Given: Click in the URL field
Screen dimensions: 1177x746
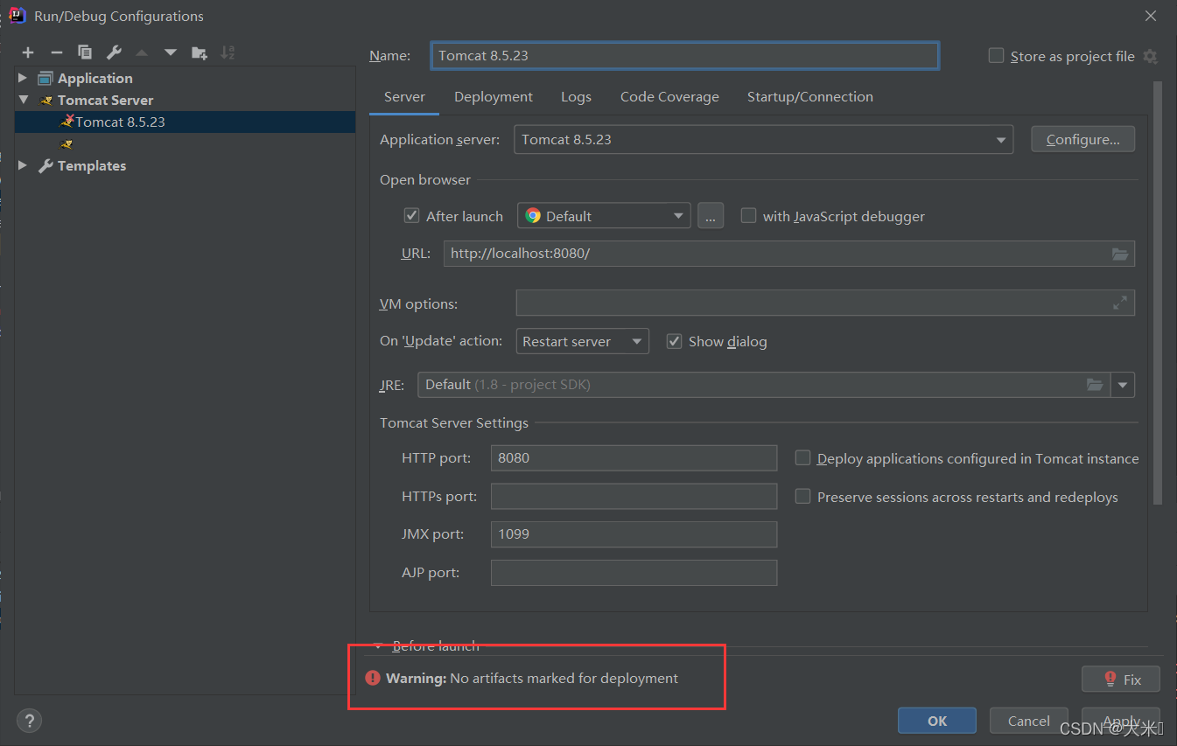Looking at the screenshot, I should 789,254.
